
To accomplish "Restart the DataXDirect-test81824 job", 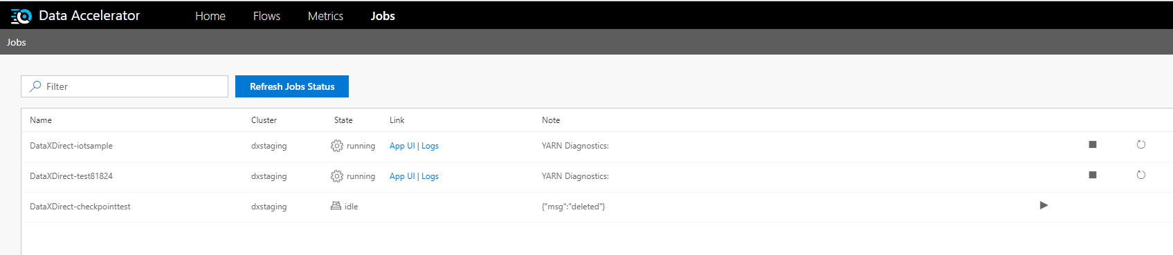I will coord(1141,175).
